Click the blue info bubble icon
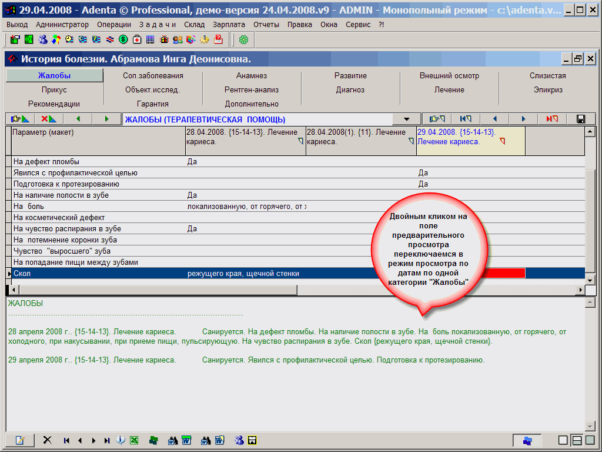This screenshot has width=602, height=452. click(121, 440)
